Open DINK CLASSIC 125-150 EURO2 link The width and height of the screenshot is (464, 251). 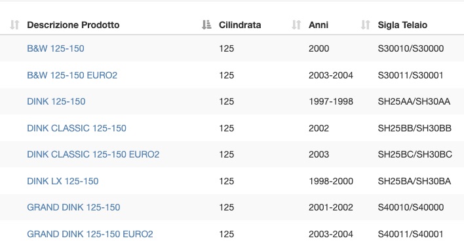93,154
